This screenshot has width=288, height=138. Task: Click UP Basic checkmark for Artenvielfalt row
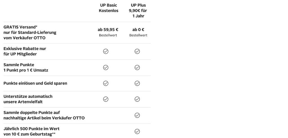click(106, 99)
